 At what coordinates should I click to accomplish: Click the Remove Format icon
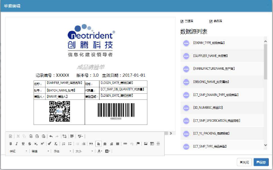[56, 144]
